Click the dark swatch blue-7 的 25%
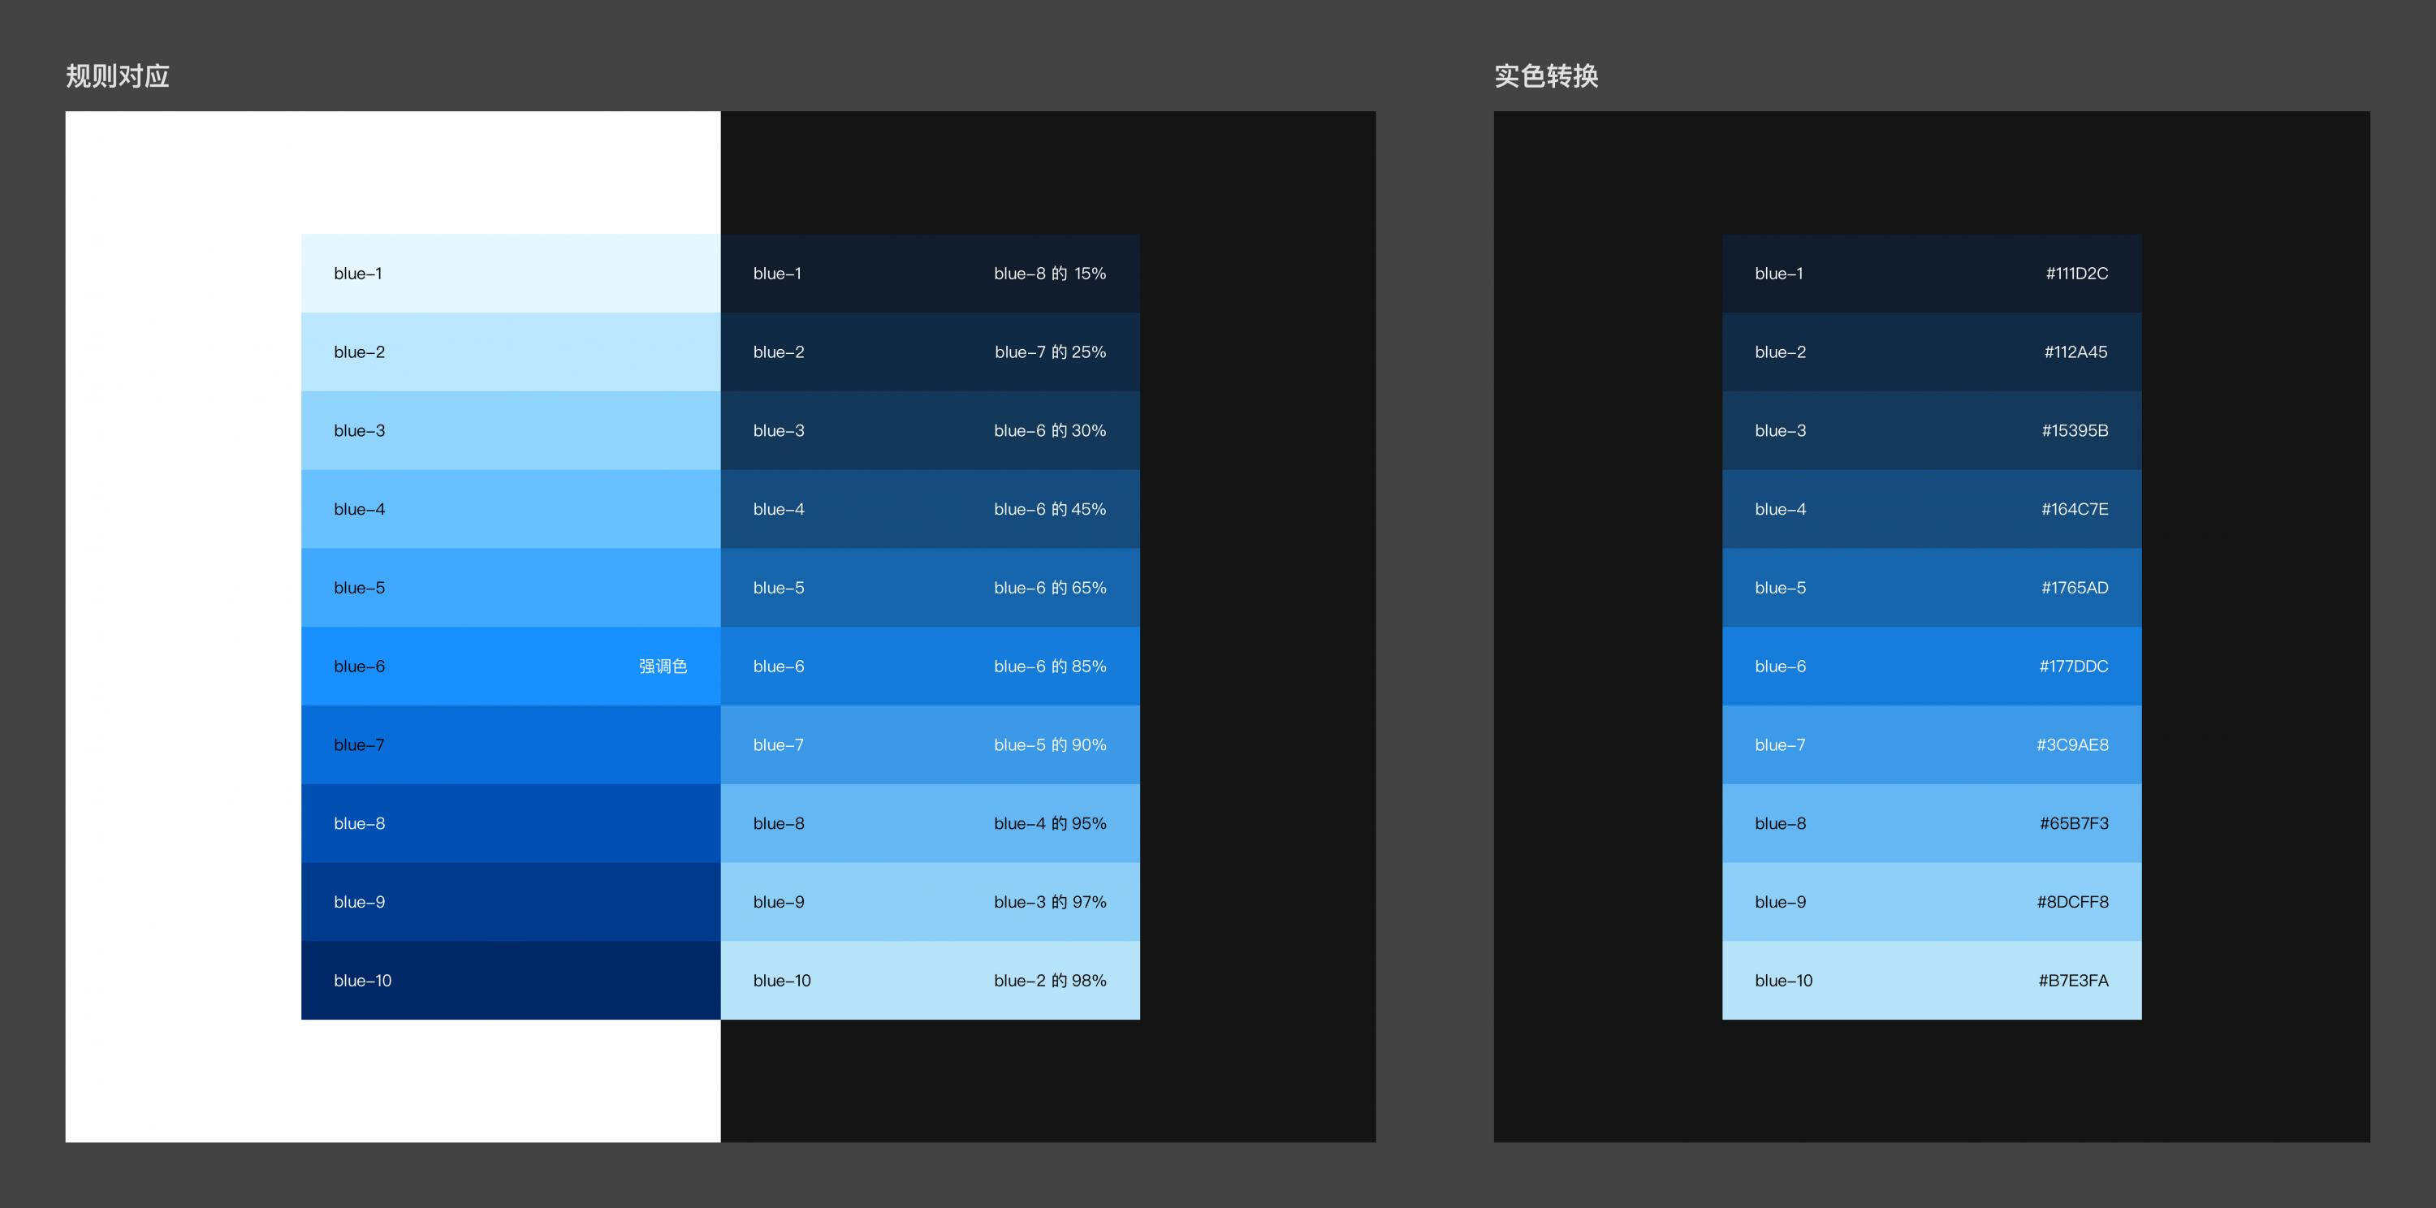The image size is (2436, 1208). pos(930,352)
